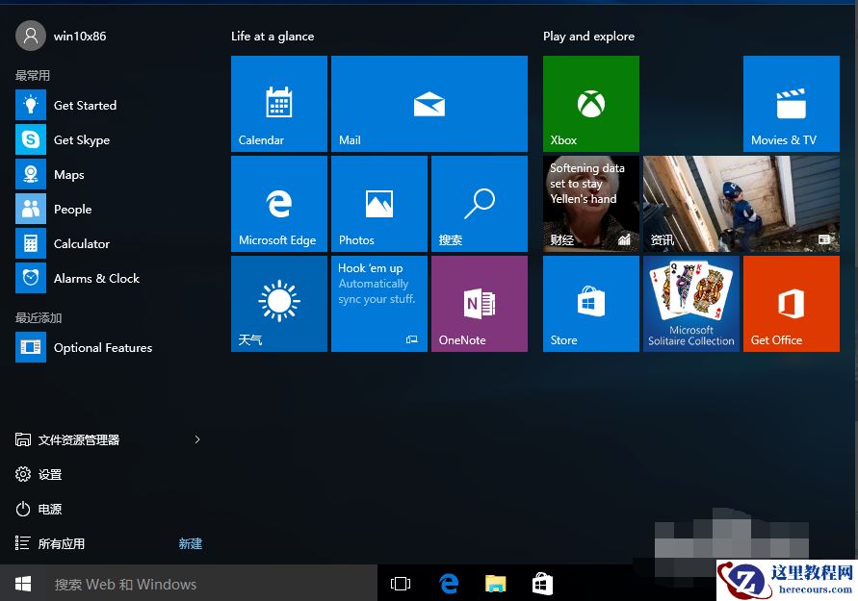The width and height of the screenshot is (858, 601).
Task: Open Microsoft Solitaire Collection
Action: click(690, 304)
